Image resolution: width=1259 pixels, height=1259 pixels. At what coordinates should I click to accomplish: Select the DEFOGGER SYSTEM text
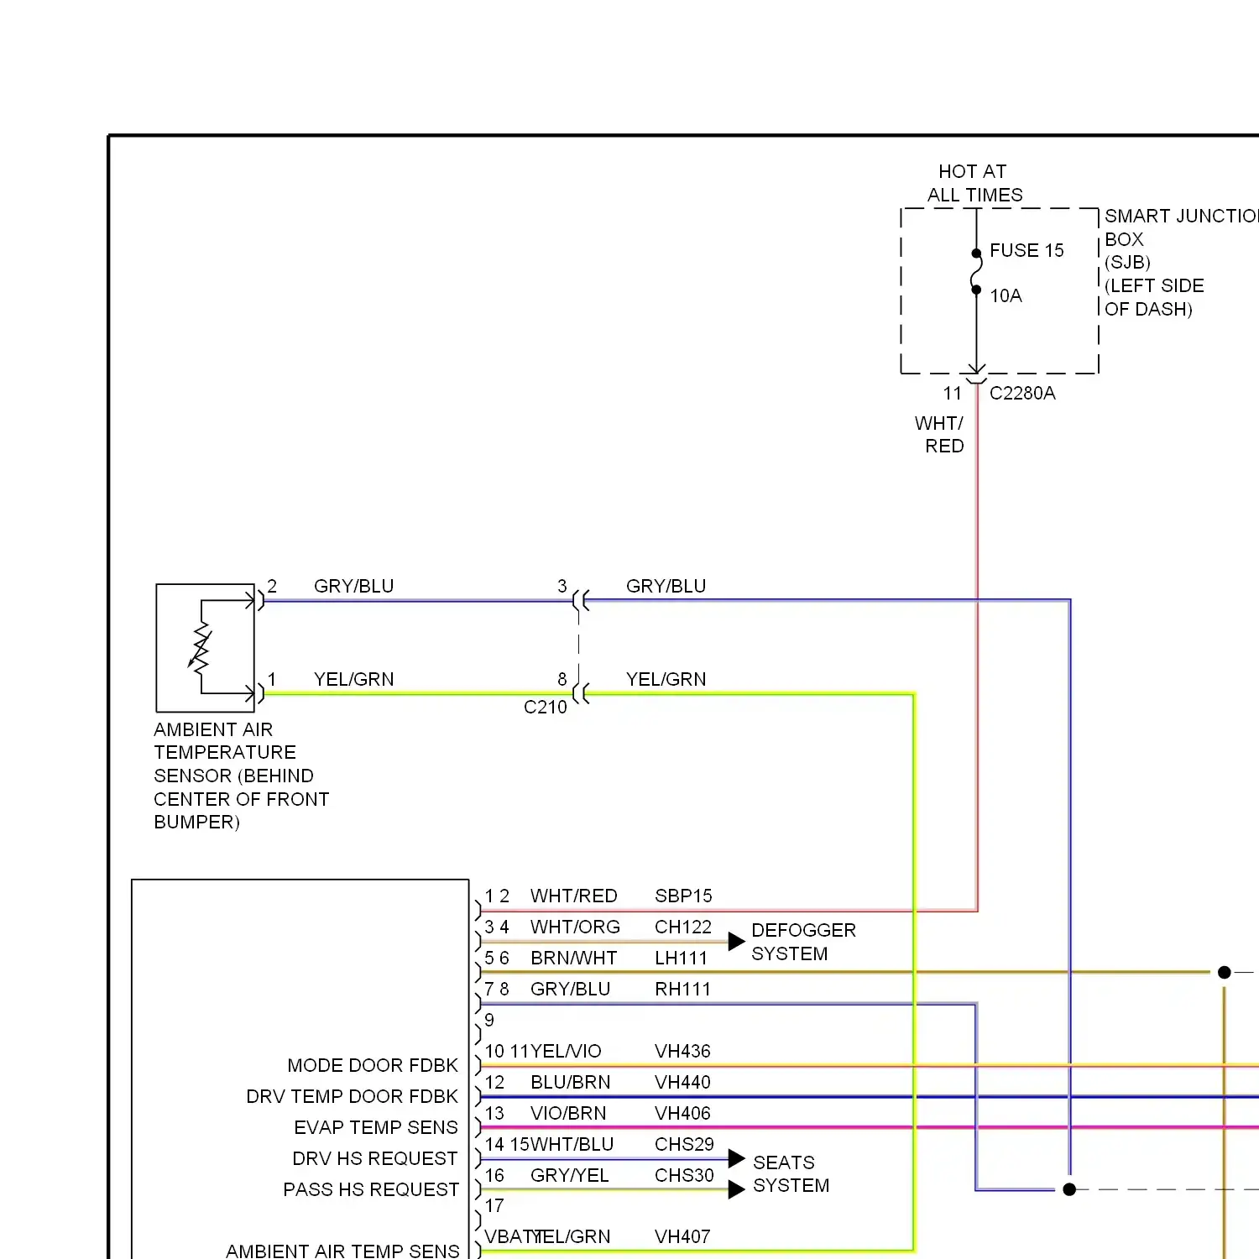(x=803, y=943)
